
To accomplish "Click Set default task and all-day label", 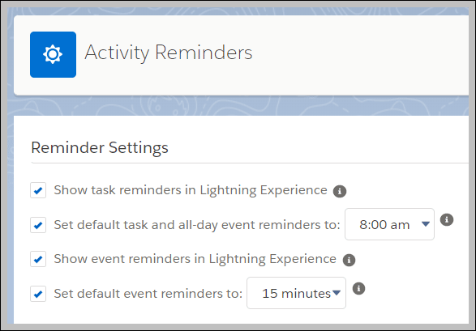I will 197,225.
